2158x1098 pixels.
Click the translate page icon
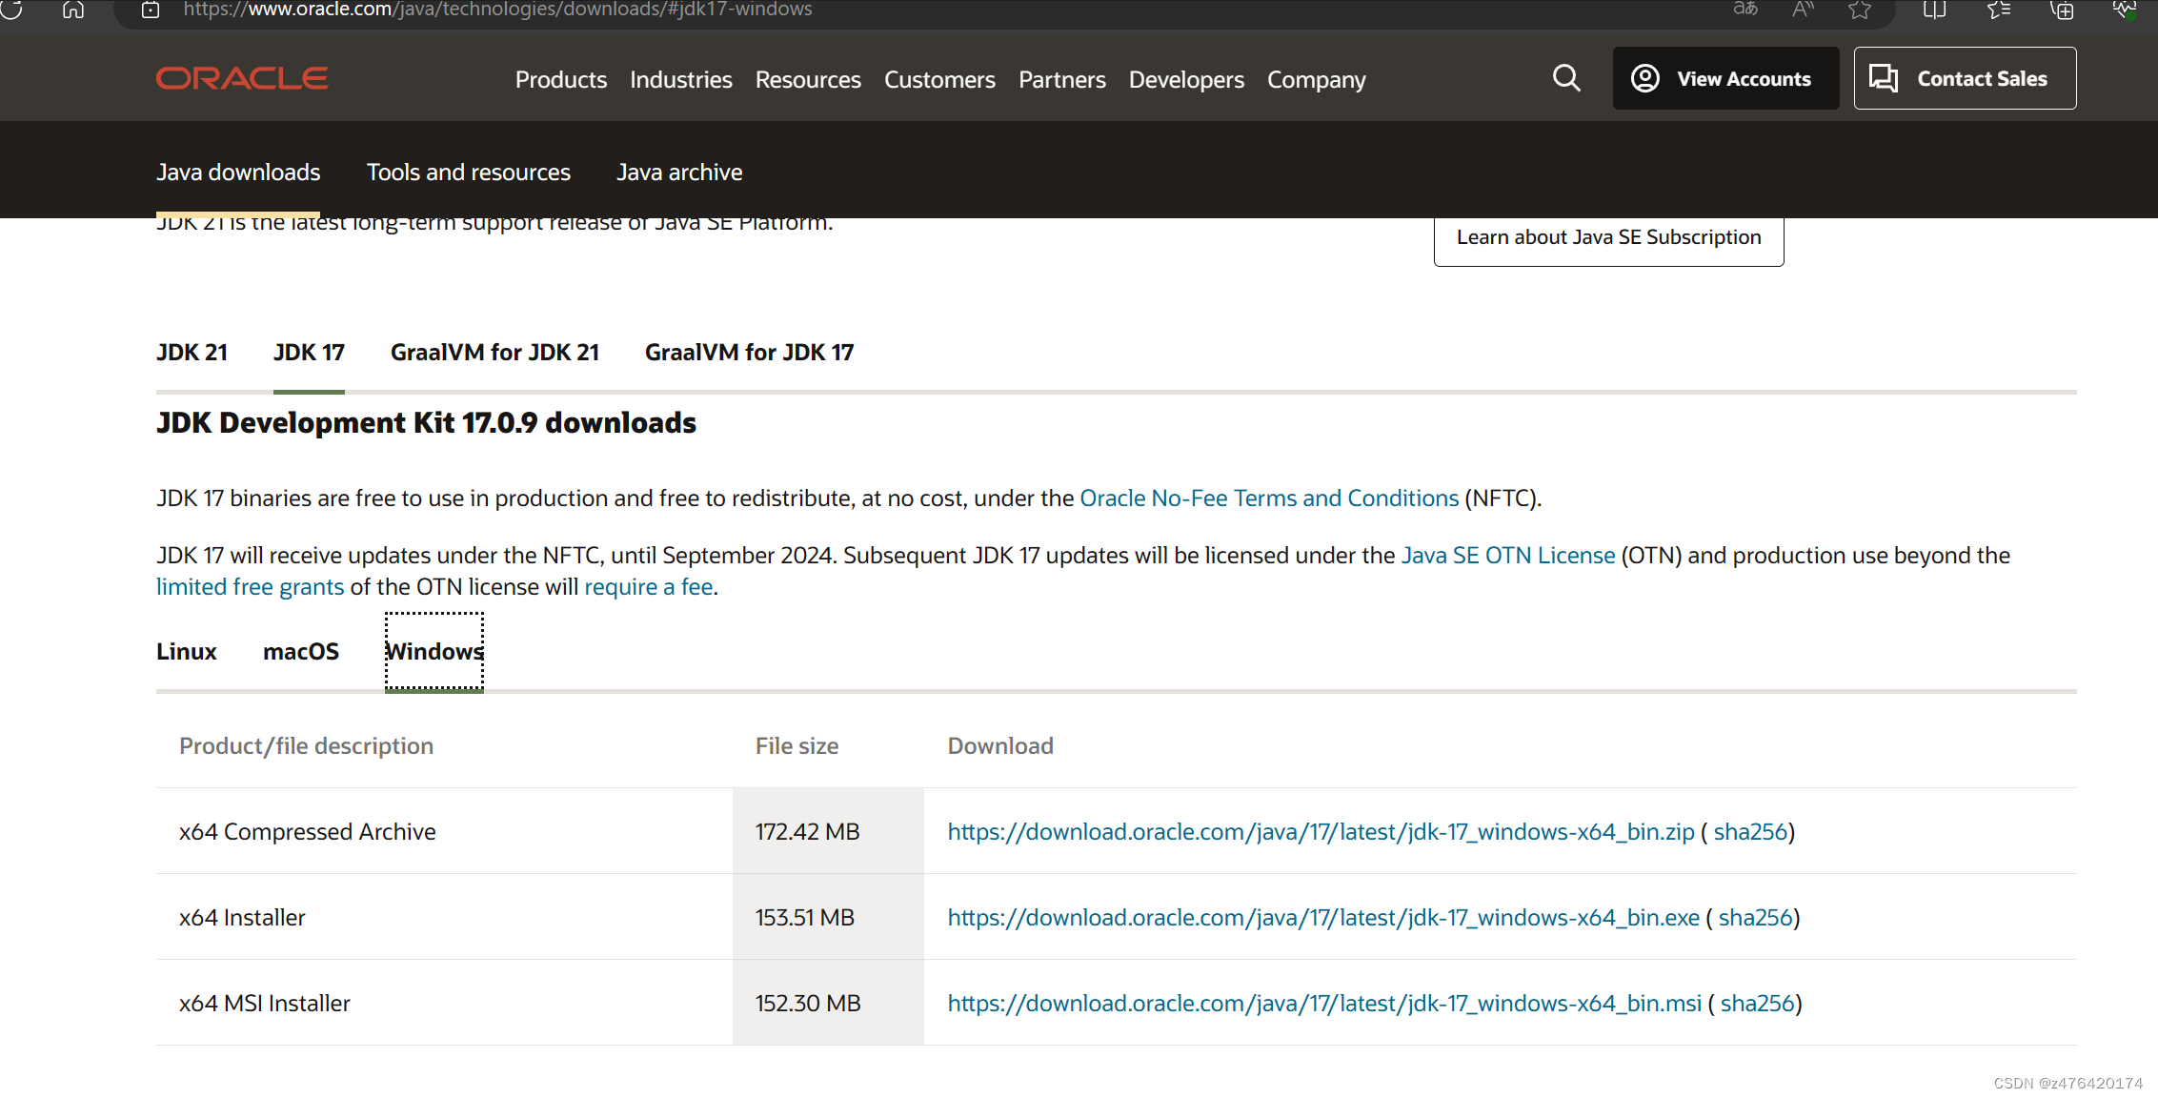[x=1745, y=10]
